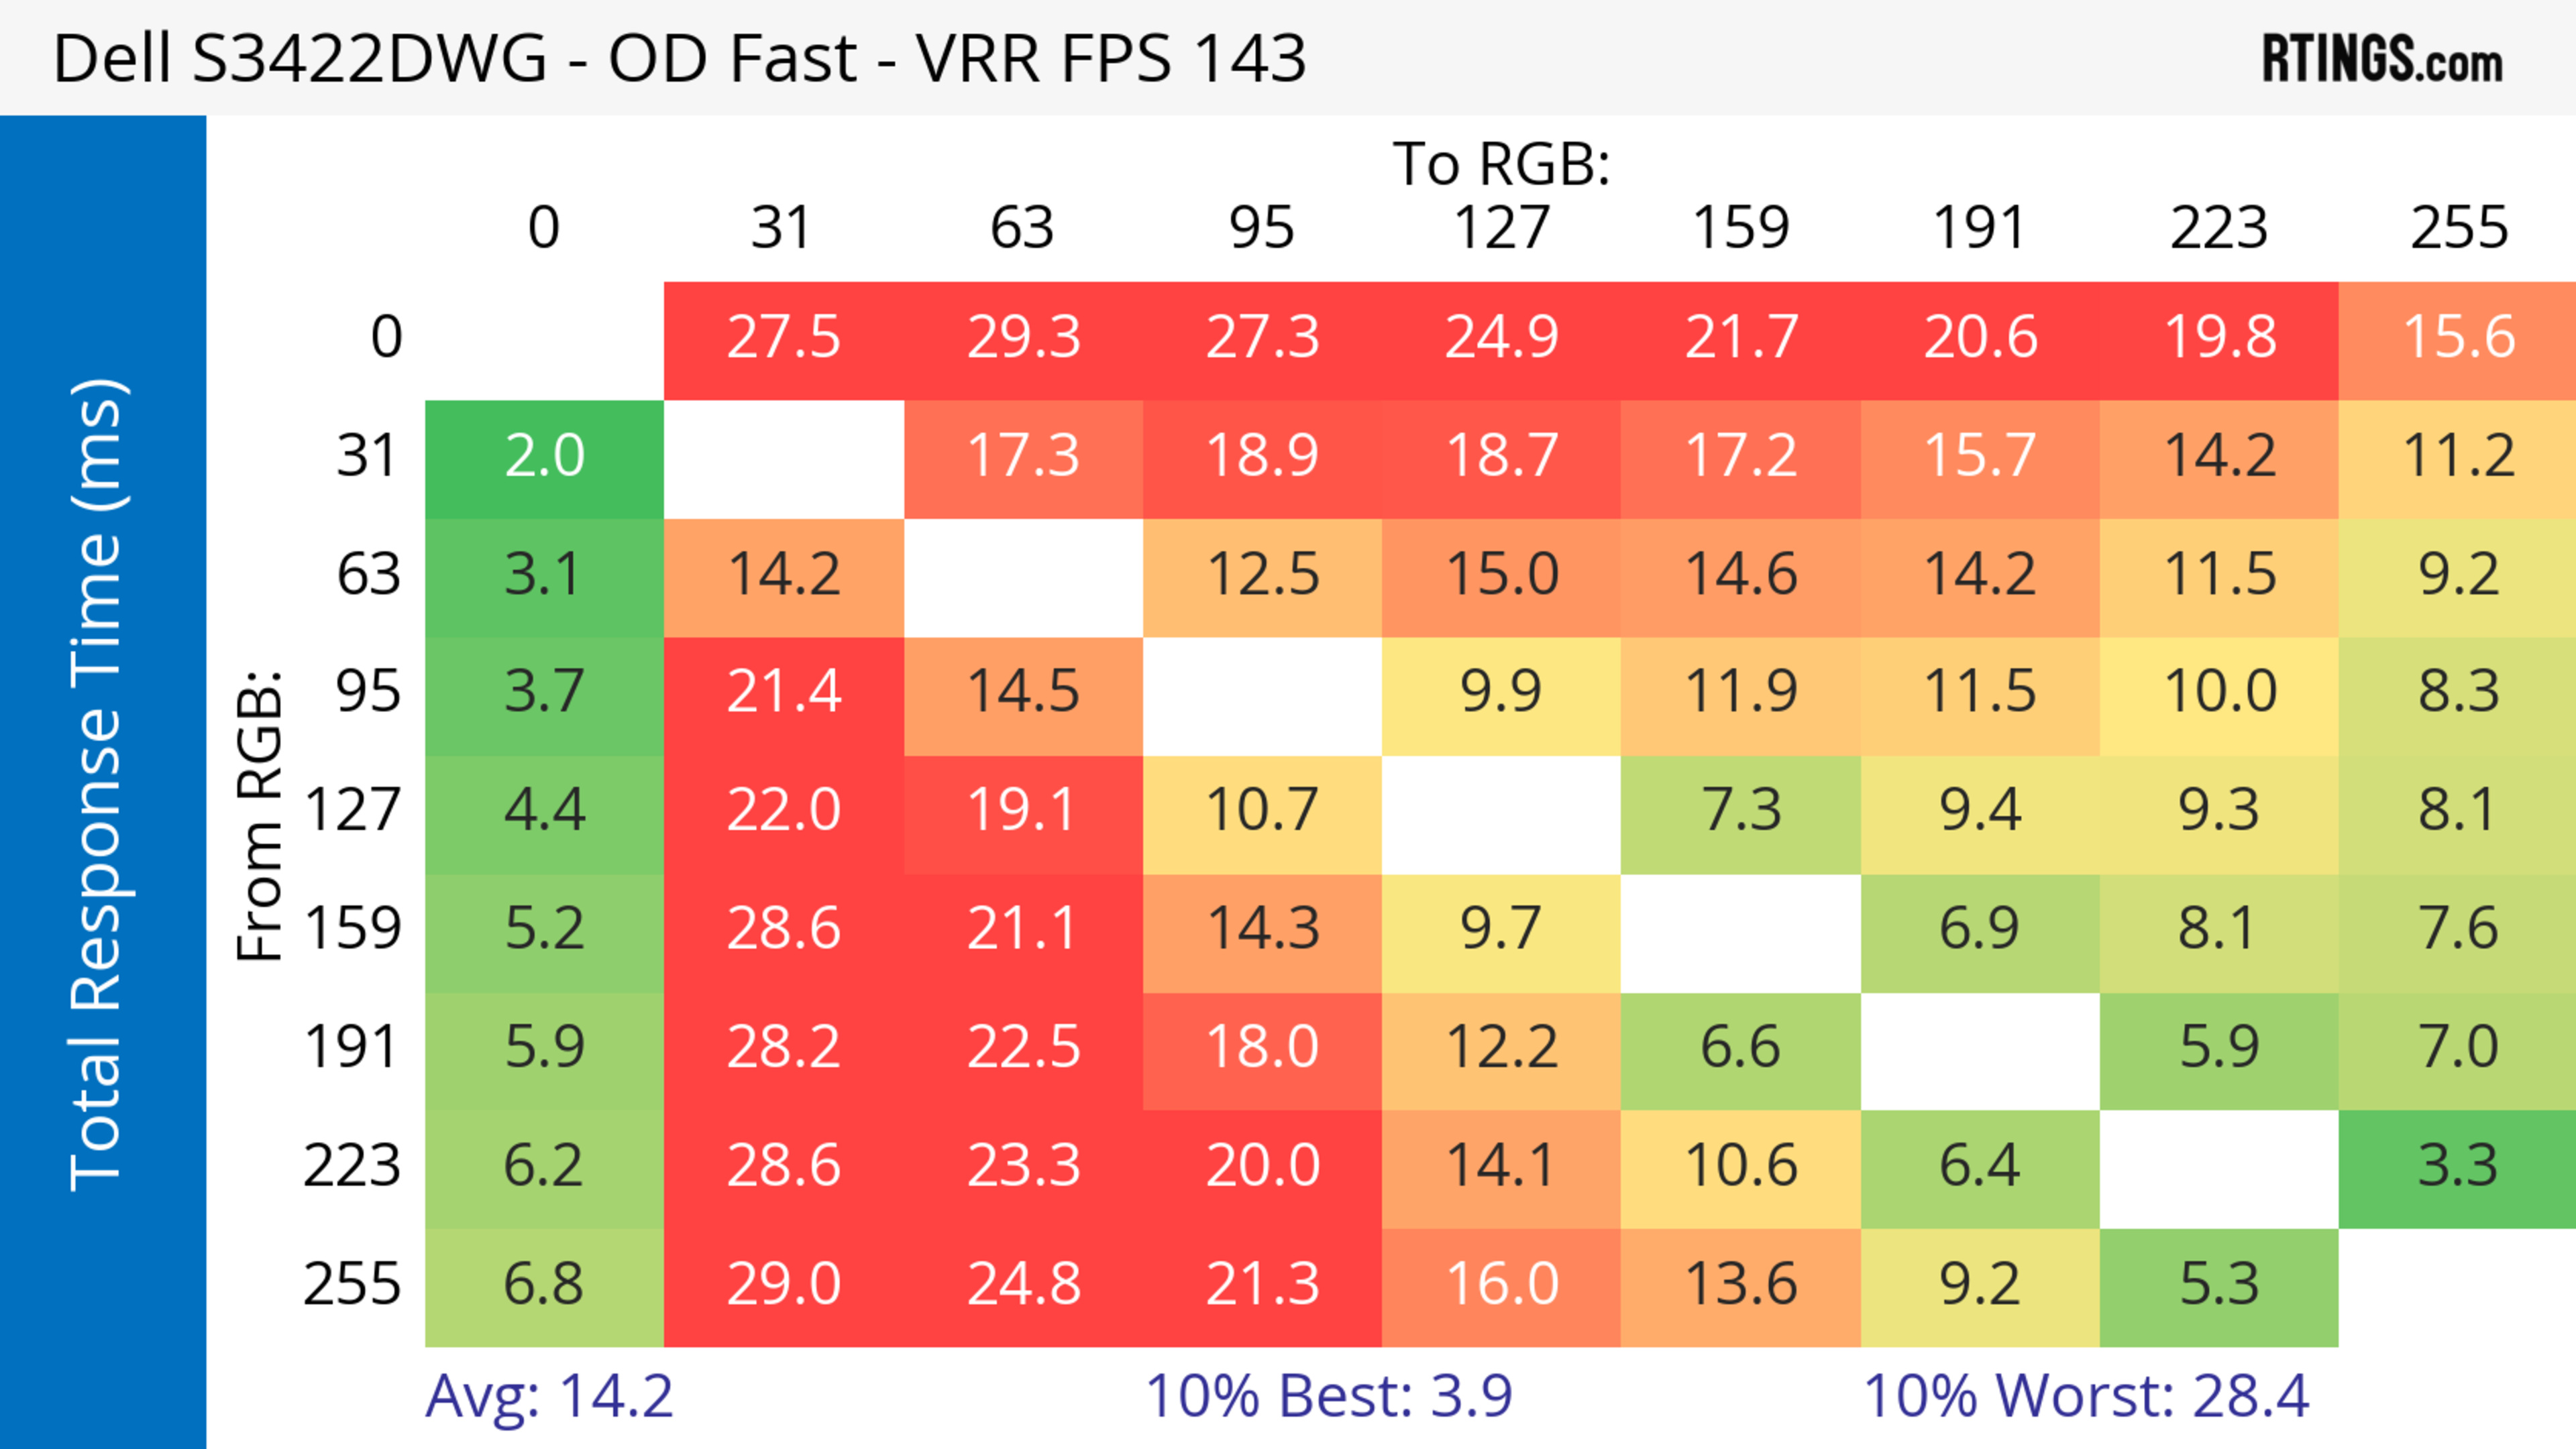The width and height of the screenshot is (2576, 1449).
Task: Select the Total Response Time axis label
Action: point(98,785)
